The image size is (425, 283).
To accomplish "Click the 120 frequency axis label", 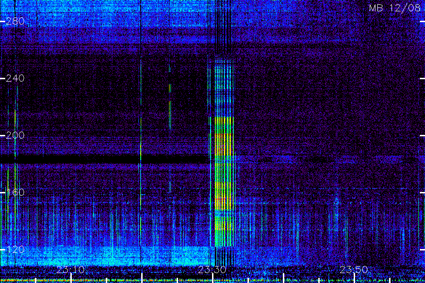I will (x=15, y=250).
